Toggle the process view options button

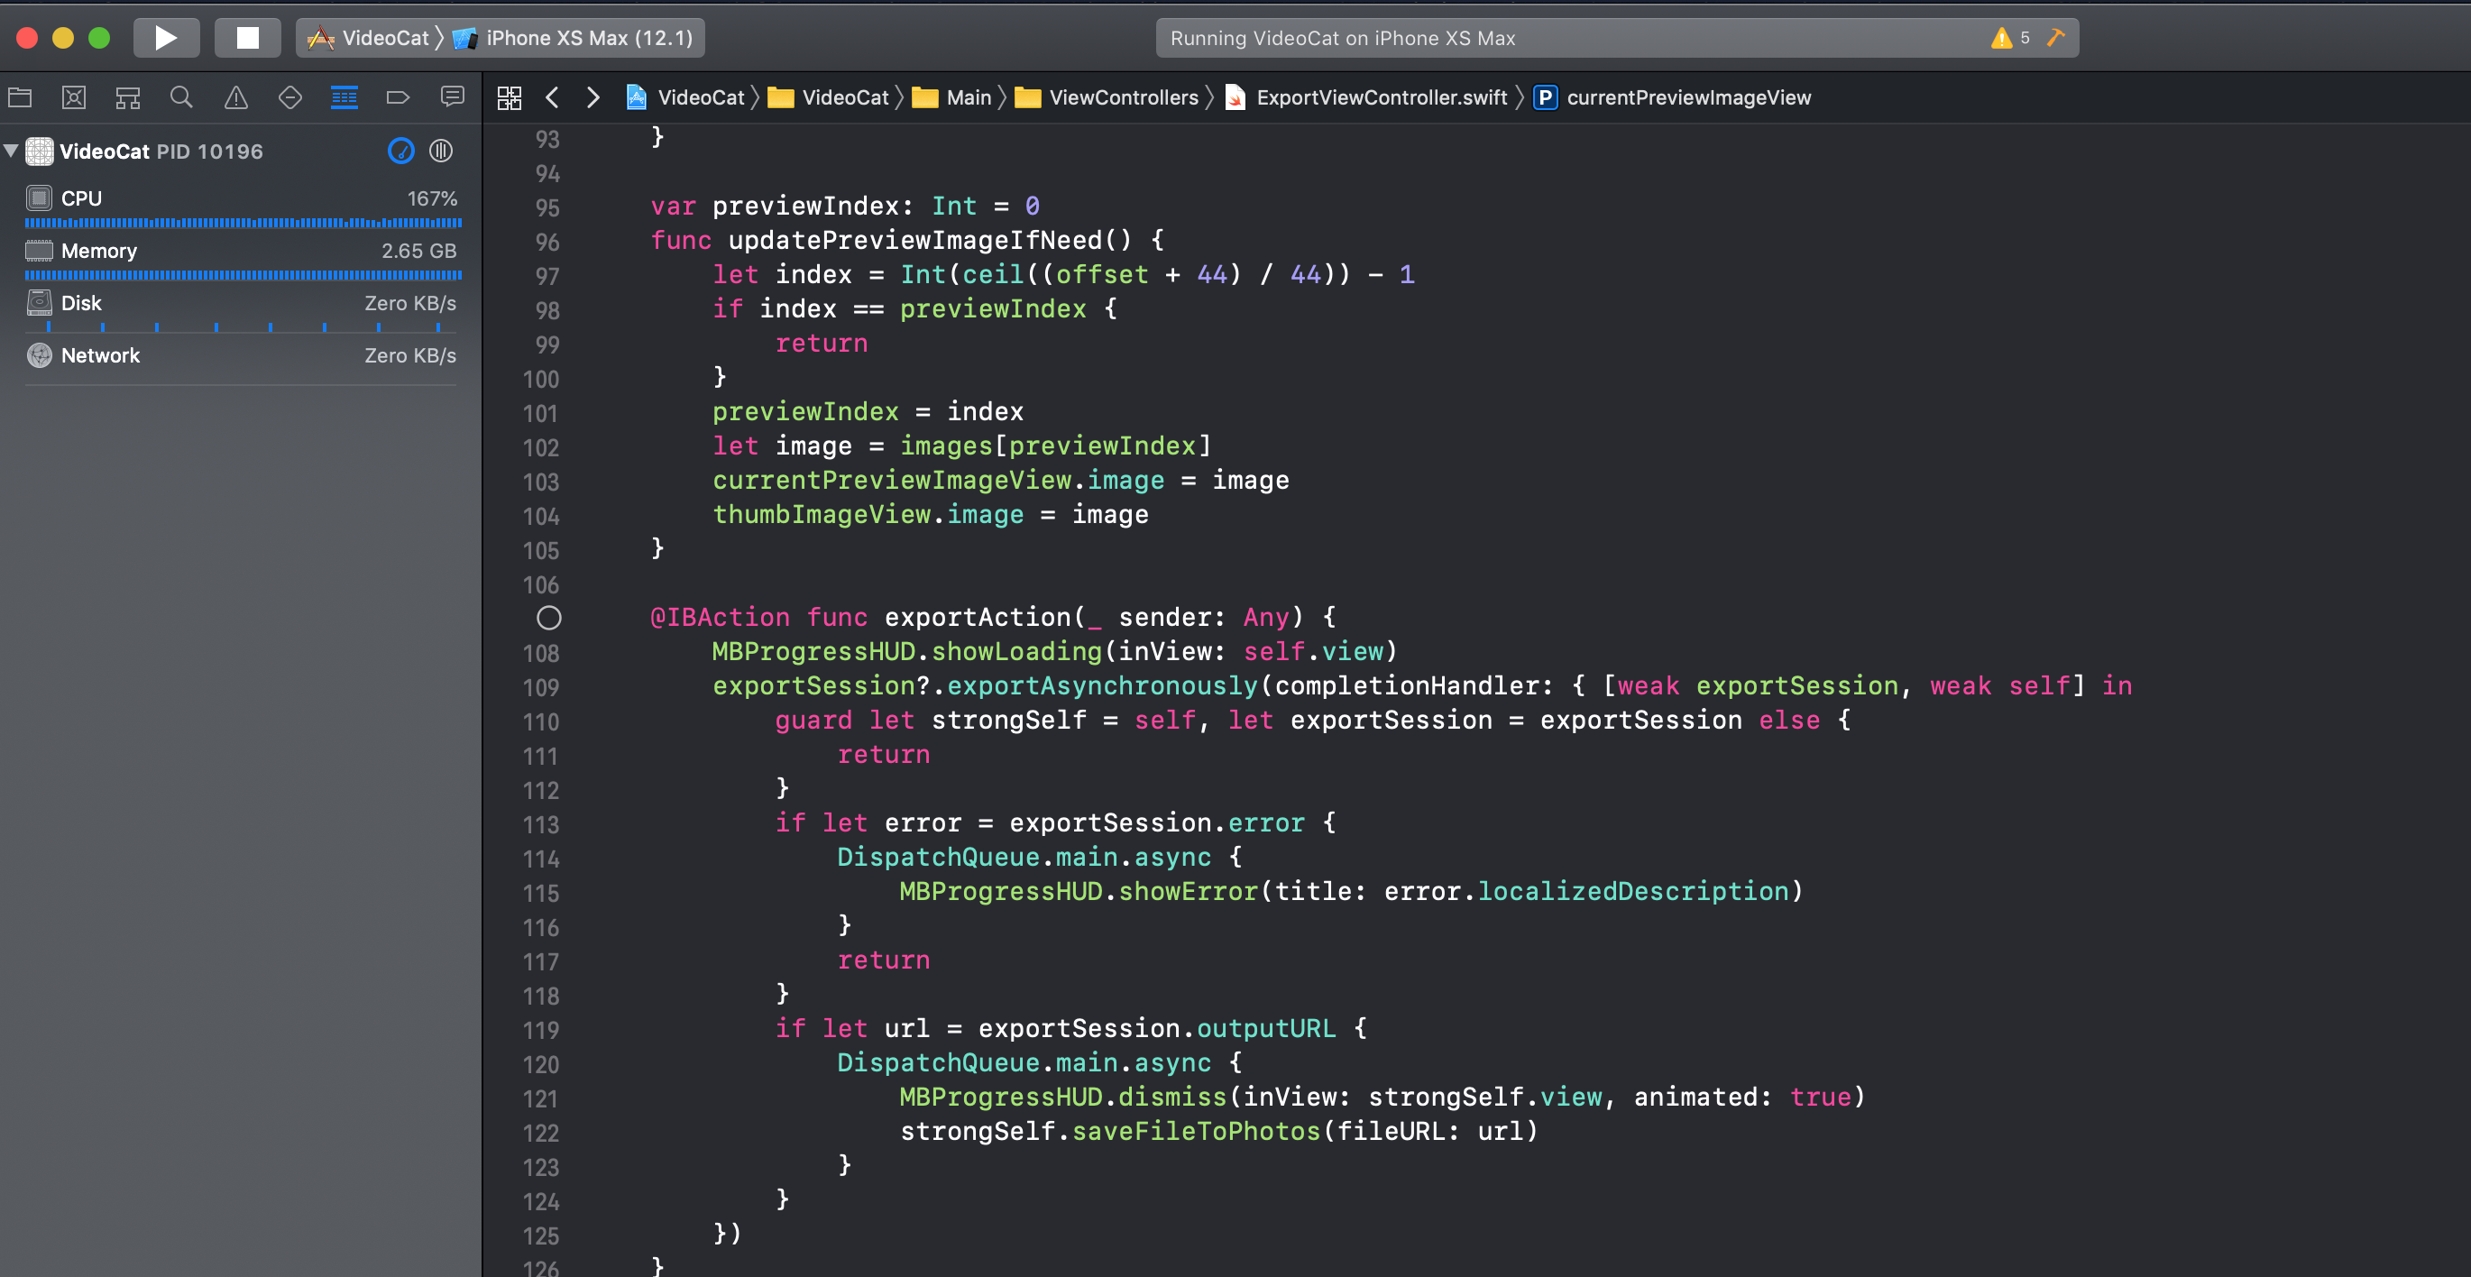441,151
